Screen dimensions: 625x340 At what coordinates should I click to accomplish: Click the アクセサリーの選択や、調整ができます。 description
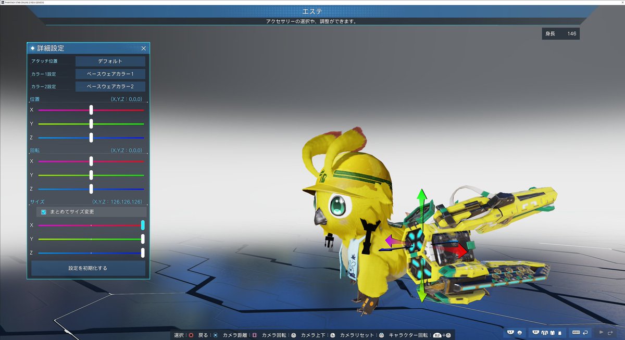pyautogui.click(x=312, y=22)
